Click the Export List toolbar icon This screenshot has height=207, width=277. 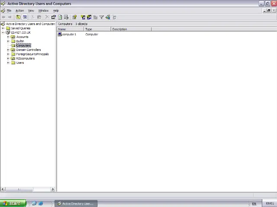66,17
